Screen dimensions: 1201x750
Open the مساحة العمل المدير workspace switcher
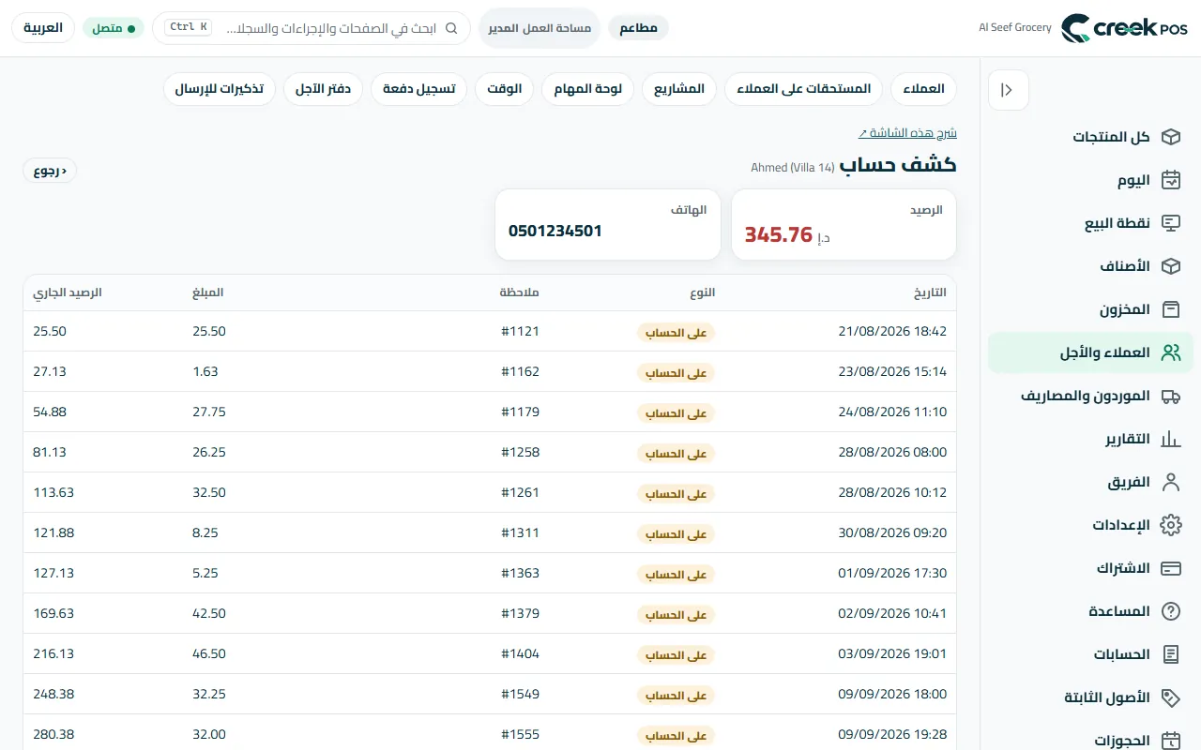(x=540, y=28)
